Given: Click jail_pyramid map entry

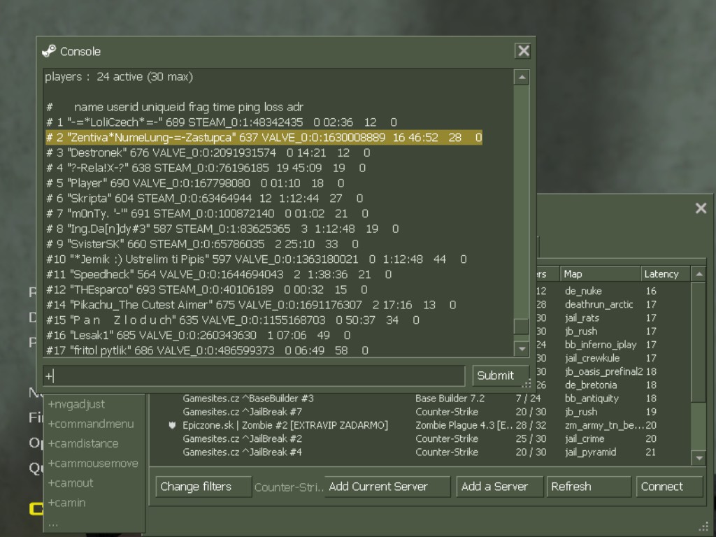Looking at the screenshot, I should 590,452.
